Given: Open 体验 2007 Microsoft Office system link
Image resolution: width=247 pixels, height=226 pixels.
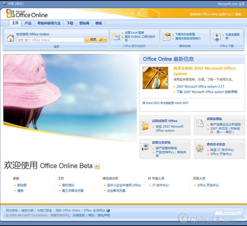Looking at the screenshot, I should pos(170,128).
